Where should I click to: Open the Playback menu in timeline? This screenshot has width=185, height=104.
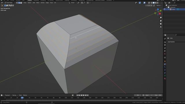tap(8, 95)
